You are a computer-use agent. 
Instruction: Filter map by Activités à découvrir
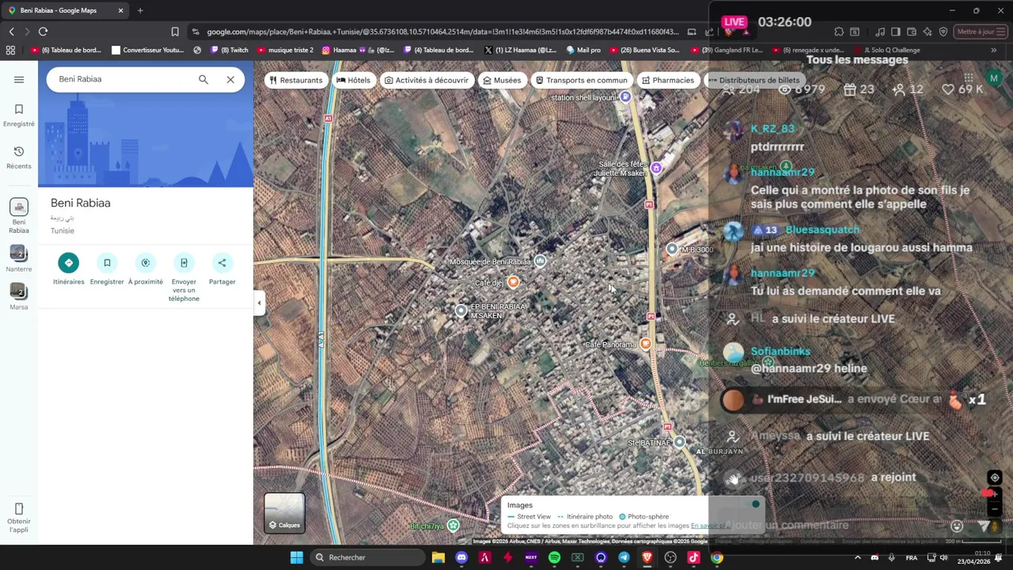pos(426,80)
